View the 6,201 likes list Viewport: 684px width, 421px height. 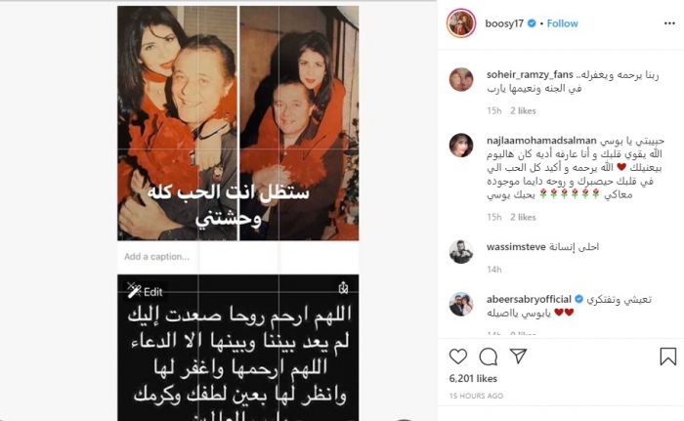click(473, 379)
